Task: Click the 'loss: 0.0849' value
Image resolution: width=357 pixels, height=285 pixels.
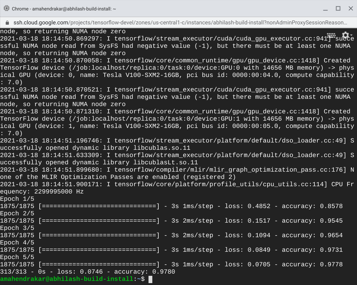Action: click(248, 250)
